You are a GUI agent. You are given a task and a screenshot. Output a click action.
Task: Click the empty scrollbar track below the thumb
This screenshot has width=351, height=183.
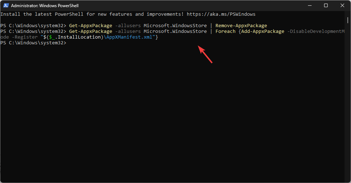pyautogui.click(x=348, y=107)
